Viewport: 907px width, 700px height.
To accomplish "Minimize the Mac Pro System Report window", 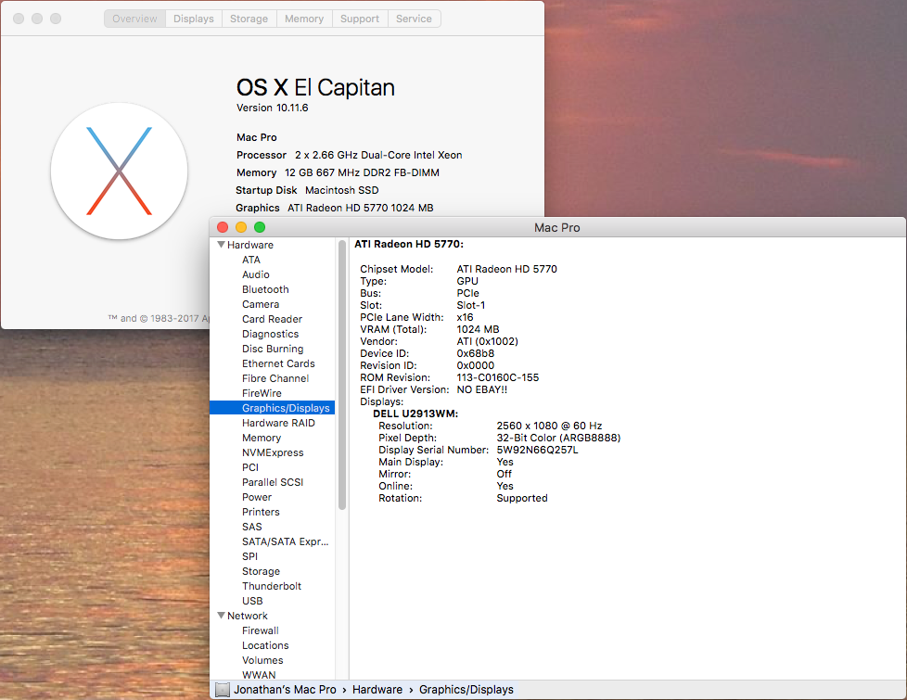I will (x=241, y=227).
